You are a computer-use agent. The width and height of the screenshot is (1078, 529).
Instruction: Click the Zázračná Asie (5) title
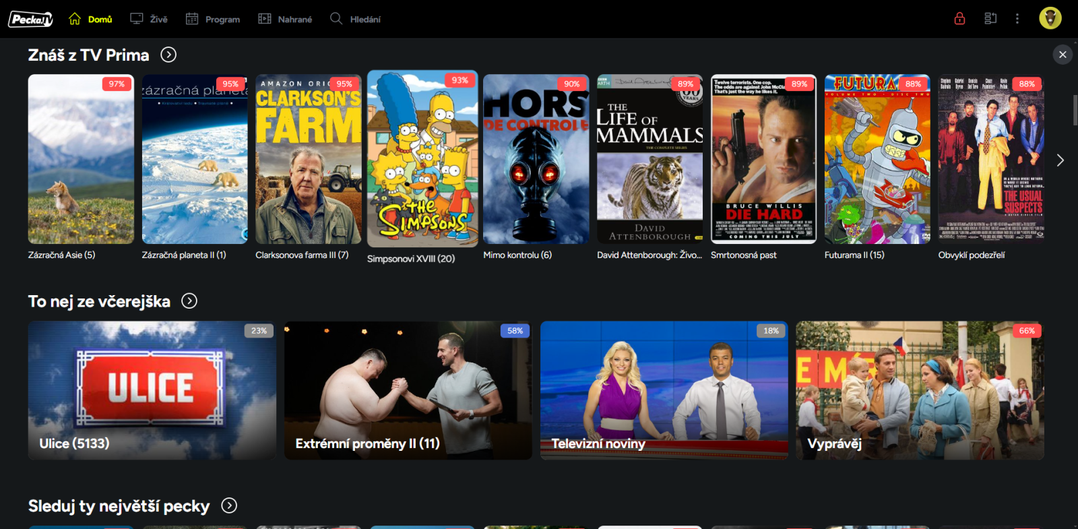click(61, 255)
